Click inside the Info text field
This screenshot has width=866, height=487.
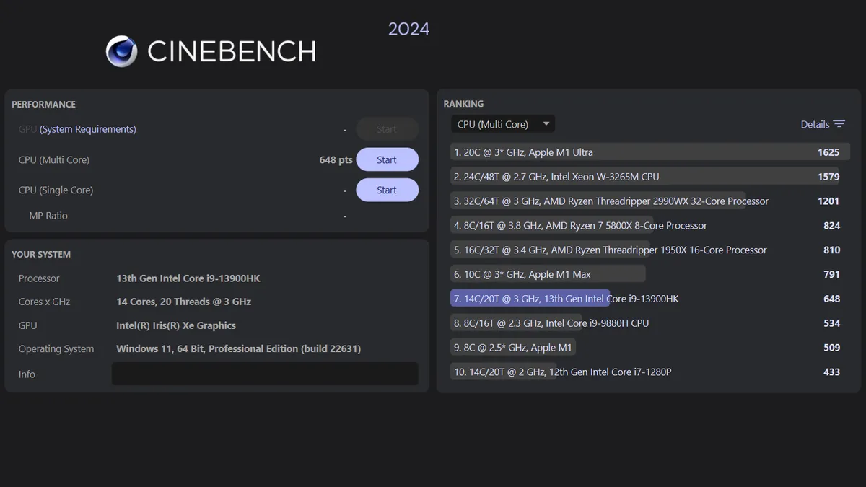pyautogui.click(x=265, y=374)
